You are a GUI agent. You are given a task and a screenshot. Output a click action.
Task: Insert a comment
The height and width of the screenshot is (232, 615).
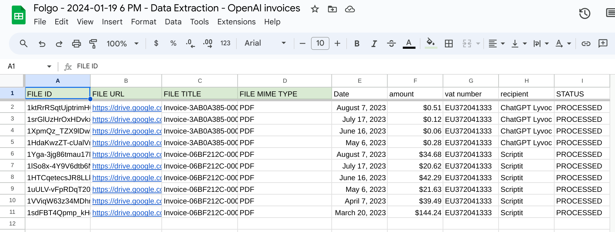603,44
